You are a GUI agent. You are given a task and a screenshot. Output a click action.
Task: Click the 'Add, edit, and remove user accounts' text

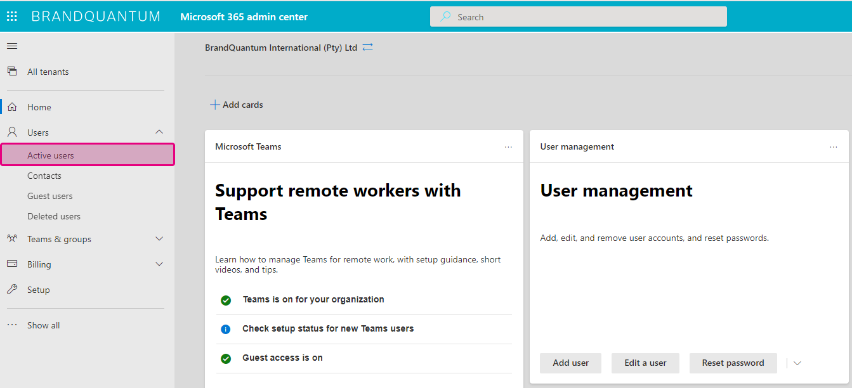tap(654, 238)
